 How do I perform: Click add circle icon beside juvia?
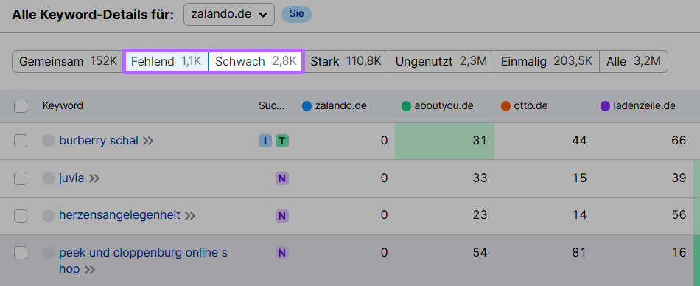tap(48, 178)
